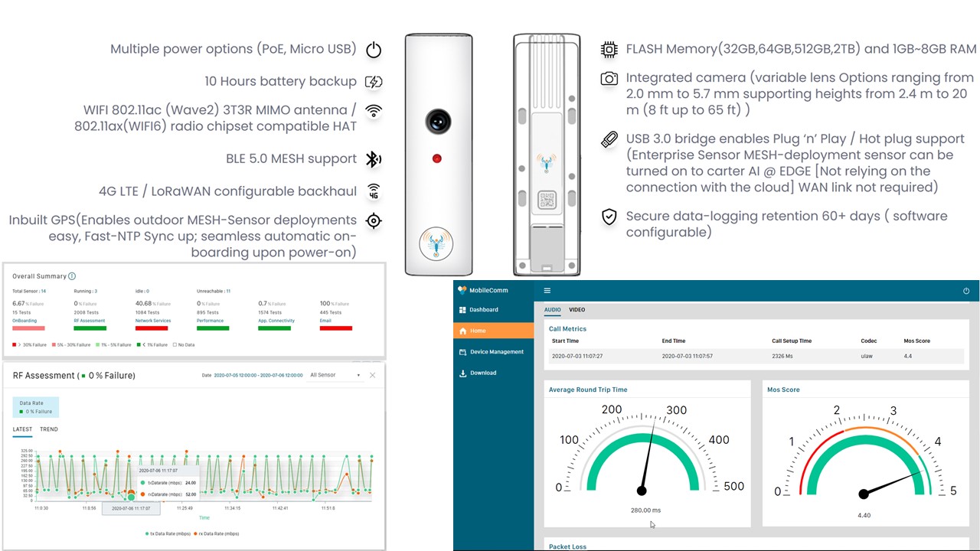Click the GPS target icon

coord(373,221)
